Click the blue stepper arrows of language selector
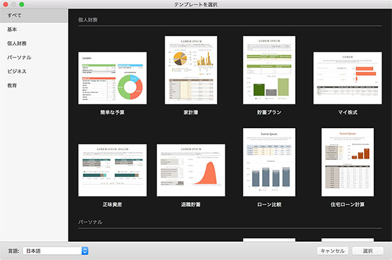This screenshot has height=260, width=392. pyautogui.click(x=85, y=251)
